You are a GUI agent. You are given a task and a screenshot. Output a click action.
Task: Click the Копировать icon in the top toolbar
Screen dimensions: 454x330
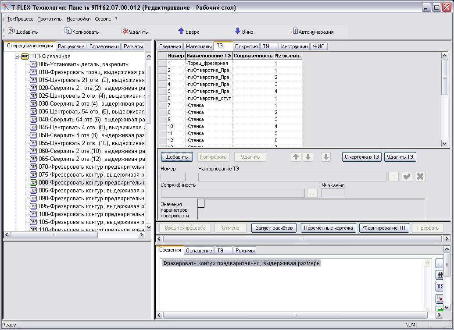point(68,31)
